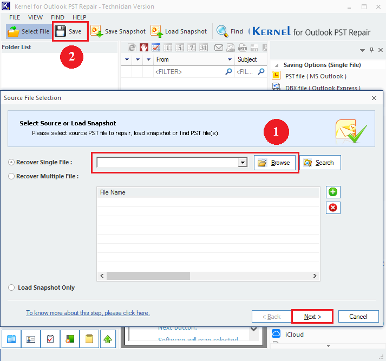Click the saving options list down arrow

tap(328, 346)
